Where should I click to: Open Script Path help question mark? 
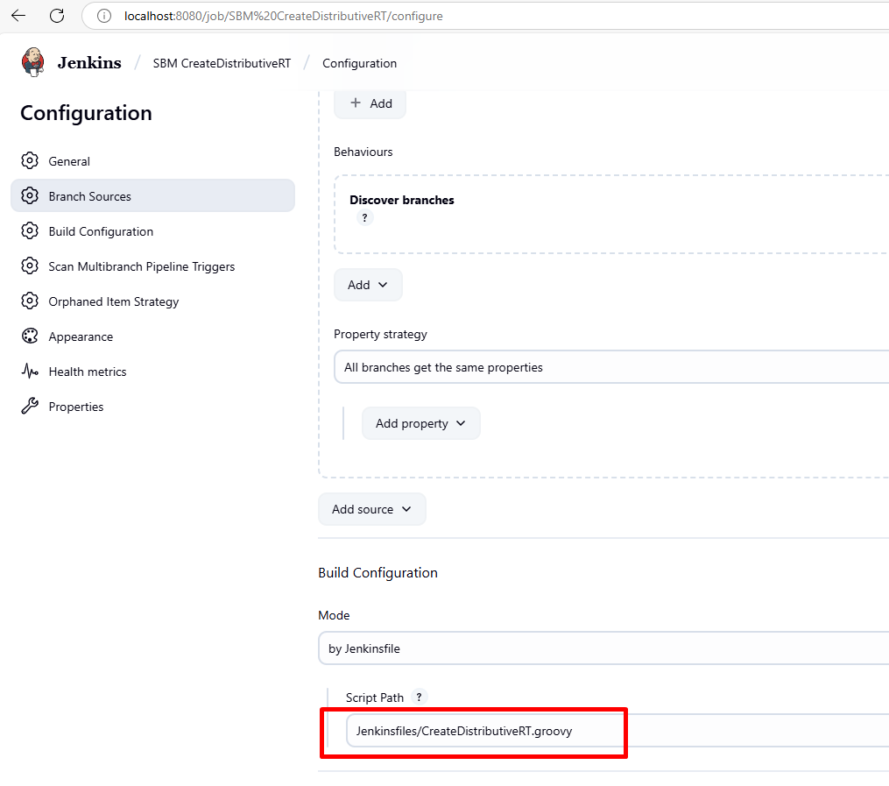pos(420,697)
